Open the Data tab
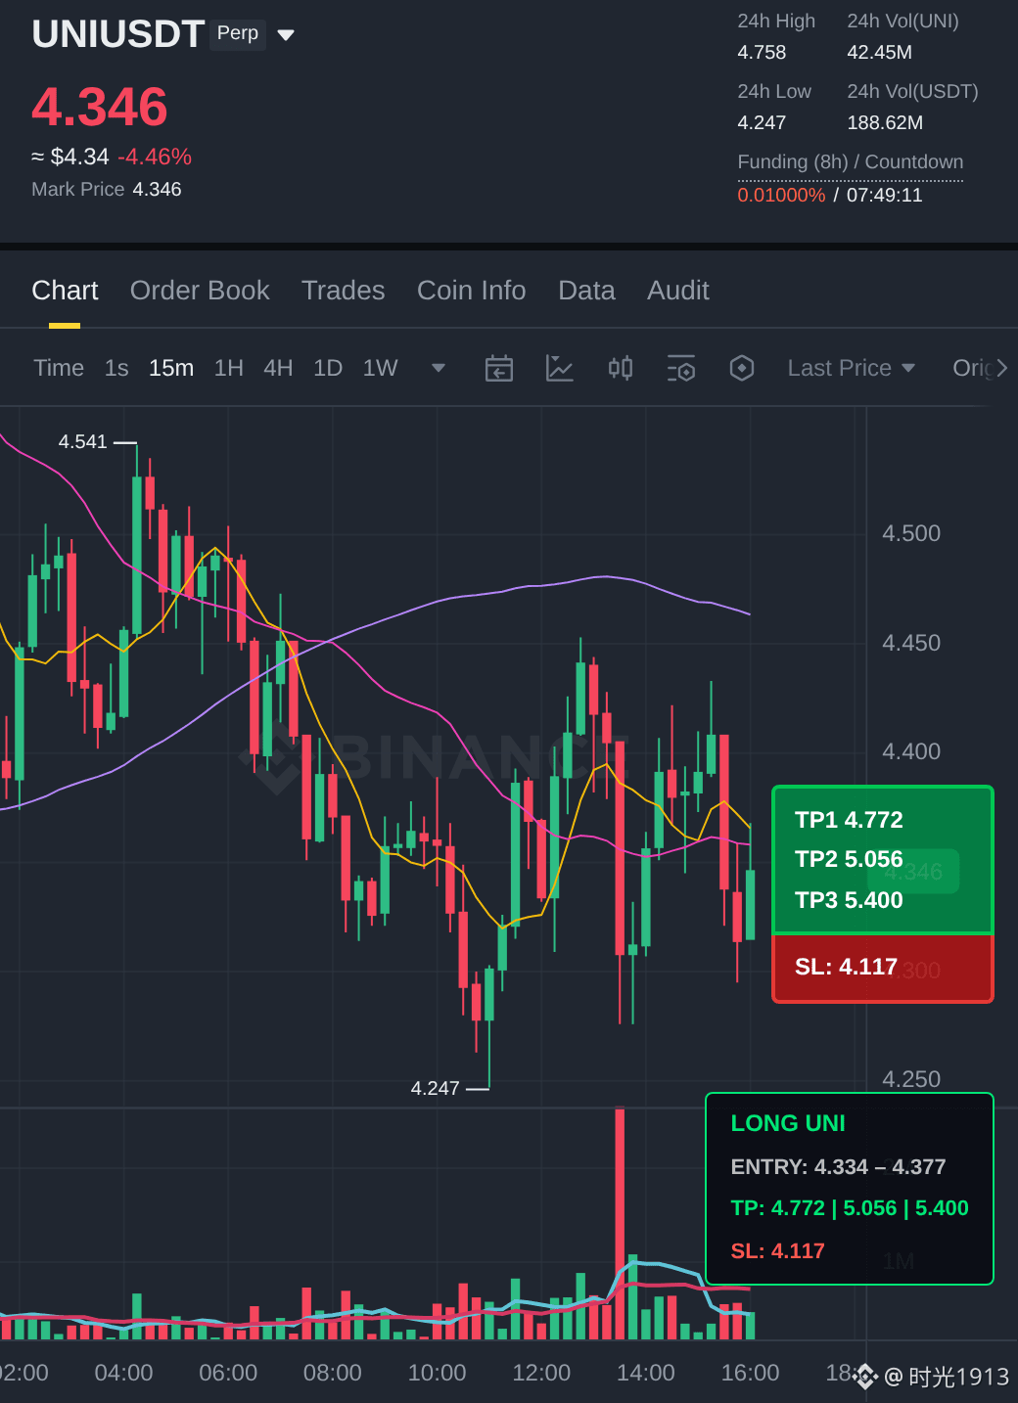Viewport: 1018px width, 1403px height. [586, 291]
